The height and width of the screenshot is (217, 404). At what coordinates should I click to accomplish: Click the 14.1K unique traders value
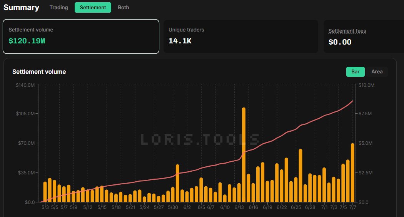[x=180, y=41]
